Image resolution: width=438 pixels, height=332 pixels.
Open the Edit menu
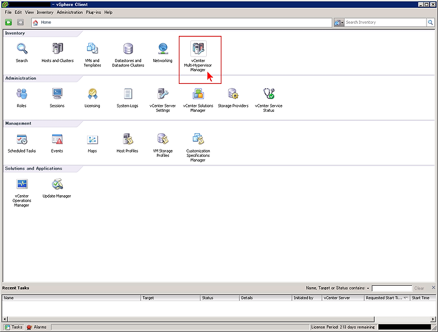pyautogui.click(x=18, y=12)
